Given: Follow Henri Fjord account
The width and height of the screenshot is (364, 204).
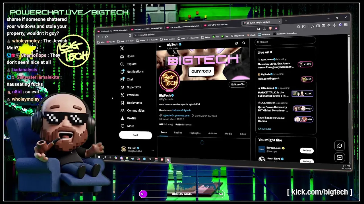Looking at the screenshot, I should coord(307,161).
